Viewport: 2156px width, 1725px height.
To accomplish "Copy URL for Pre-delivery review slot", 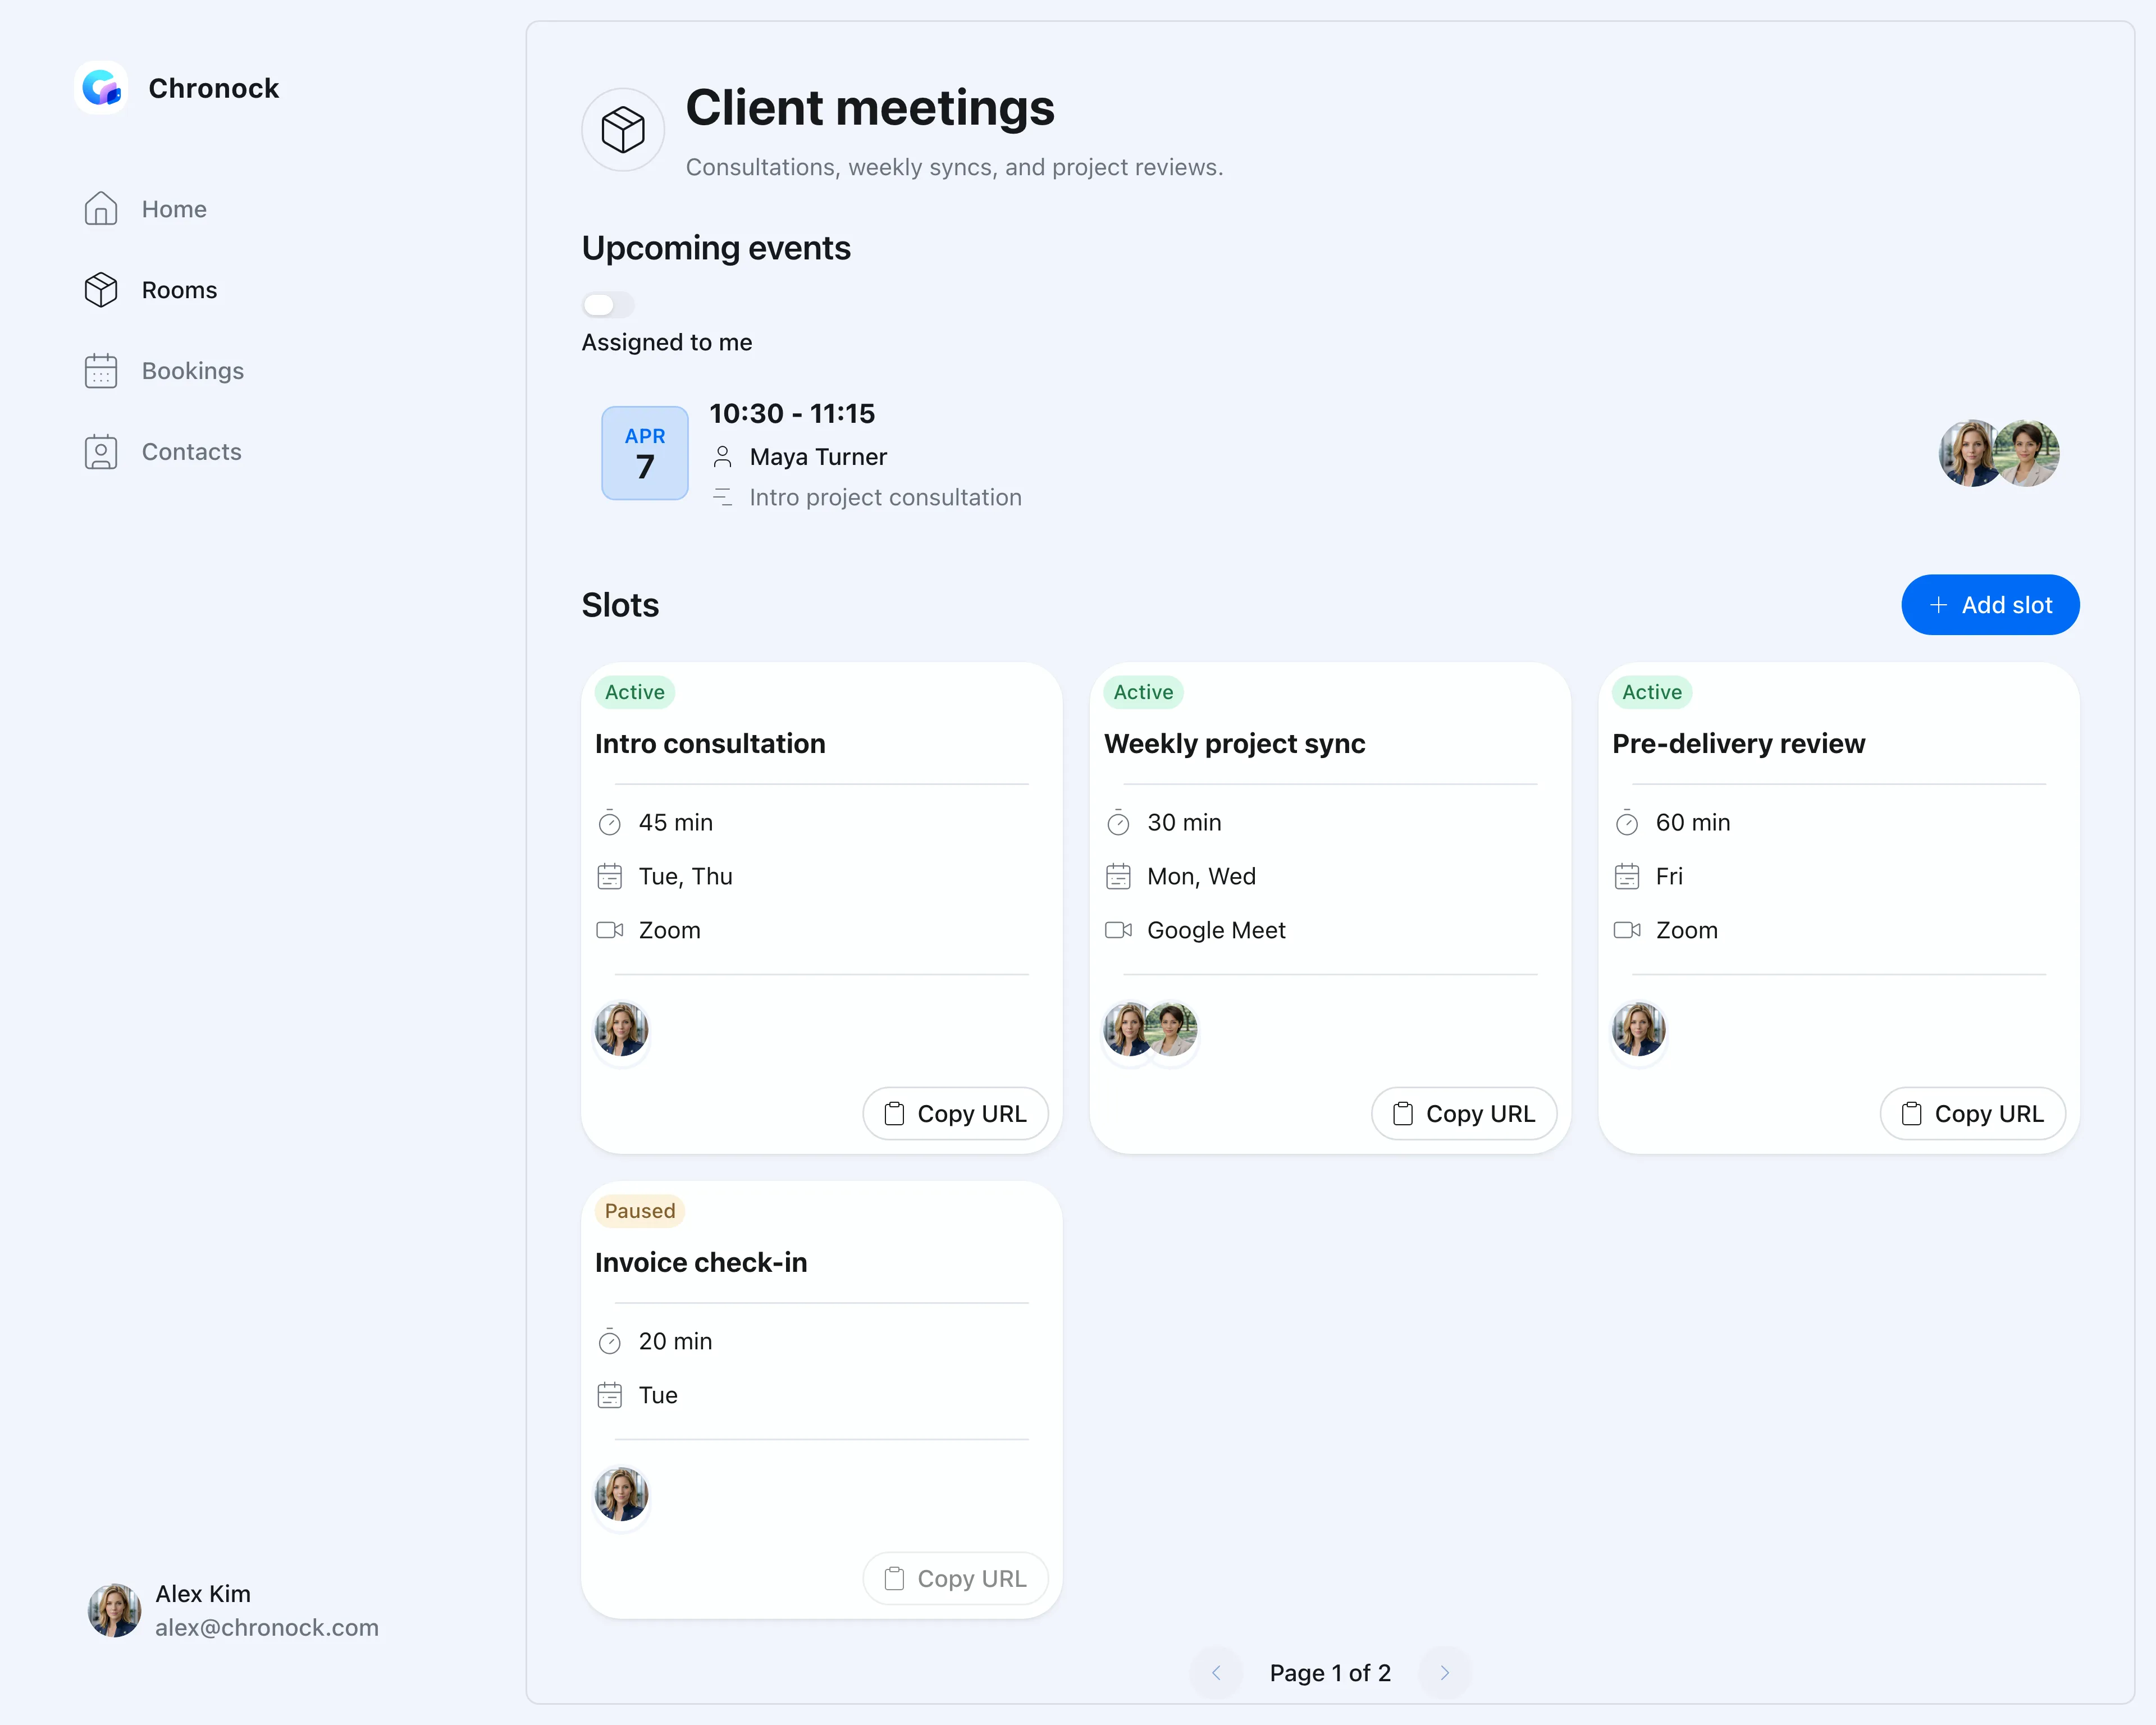I will (x=1972, y=1113).
